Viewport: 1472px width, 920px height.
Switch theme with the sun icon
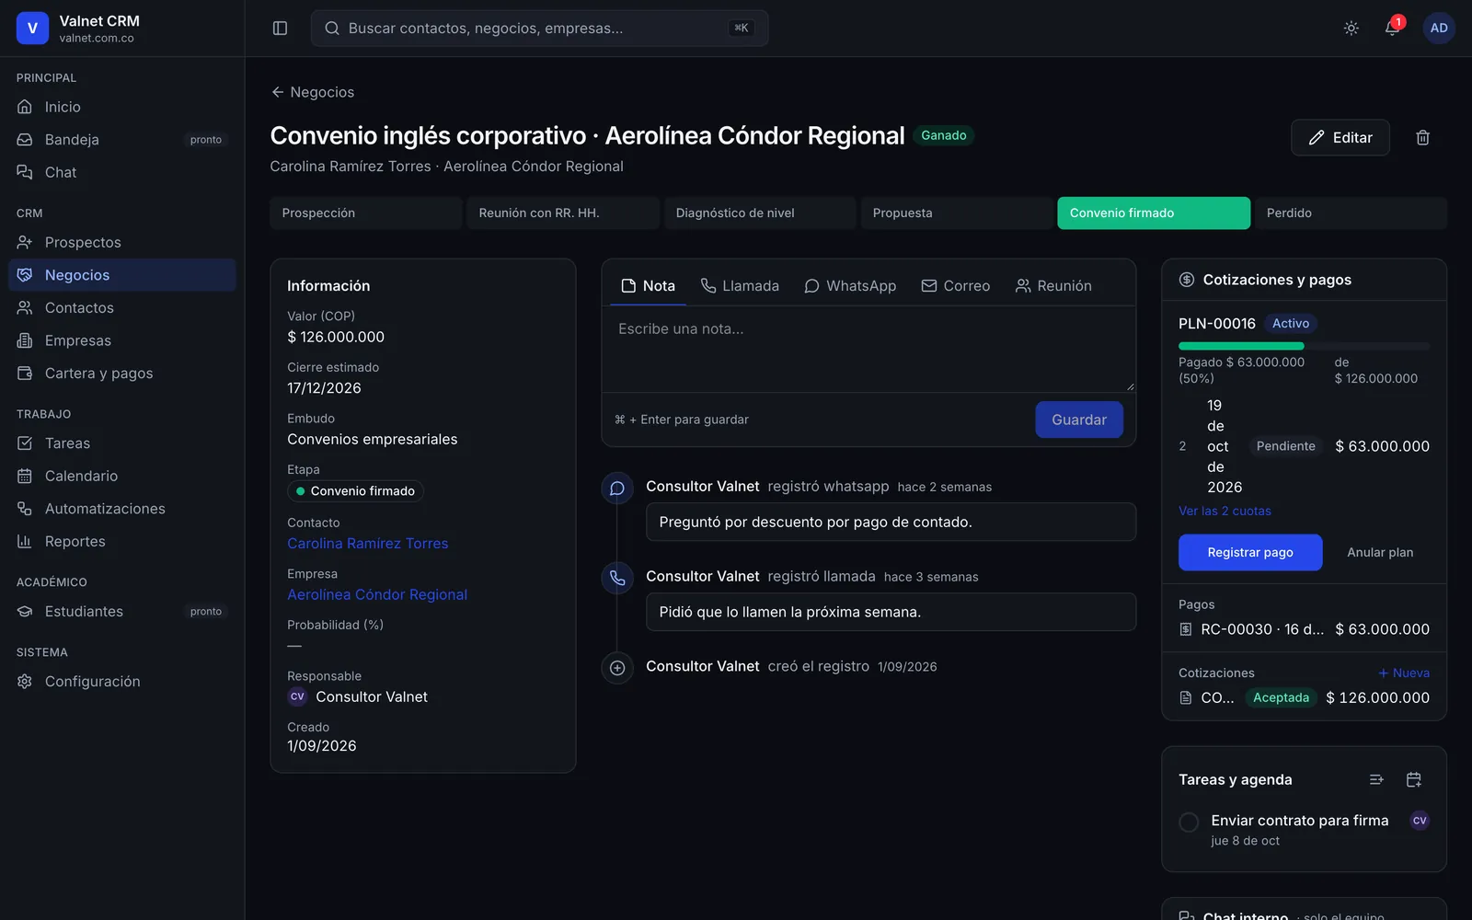1351,29
